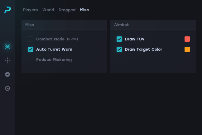Open the crosshair aim section in sidebar
The width and height of the screenshot is (202, 135).
pos(7,60)
